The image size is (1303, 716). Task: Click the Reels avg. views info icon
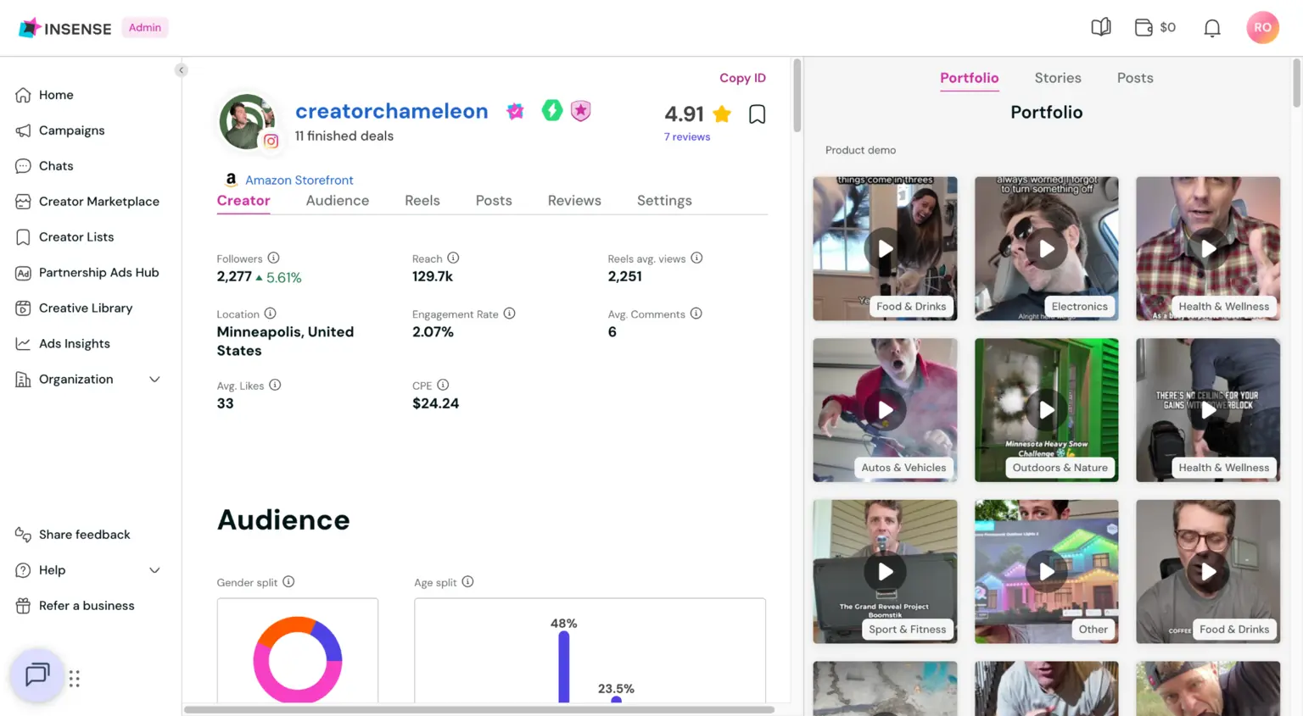point(696,258)
